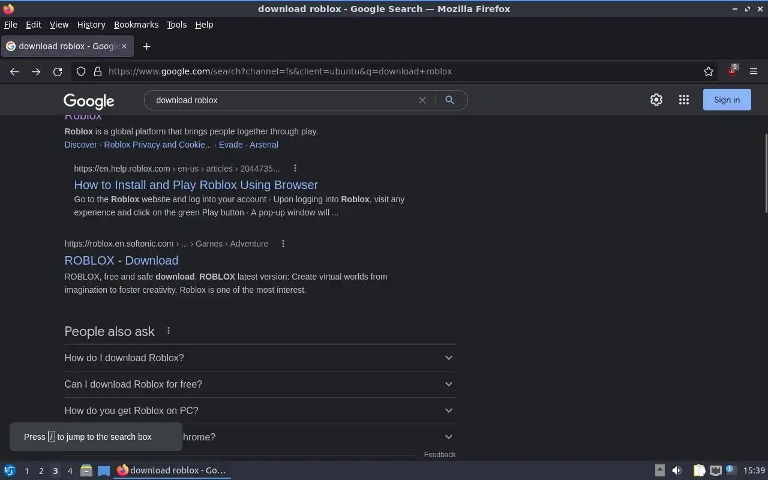Open 'How to Install and Play Roblox Using Browser'
This screenshot has width=768, height=480.
pyautogui.click(x=196, y=185)
